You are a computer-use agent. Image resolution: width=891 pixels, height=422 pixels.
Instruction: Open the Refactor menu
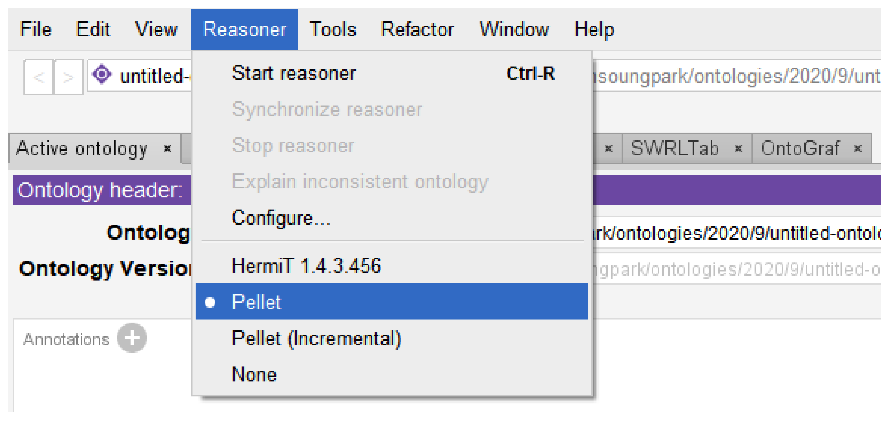click(x=417, y=29)
